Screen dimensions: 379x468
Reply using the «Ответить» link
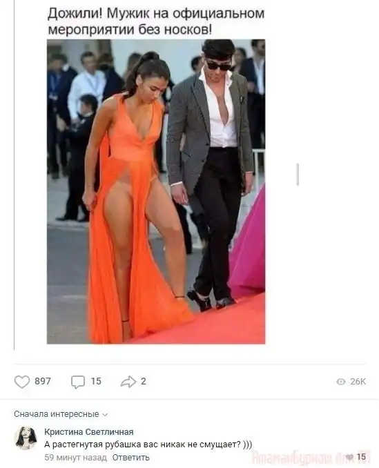130,457
